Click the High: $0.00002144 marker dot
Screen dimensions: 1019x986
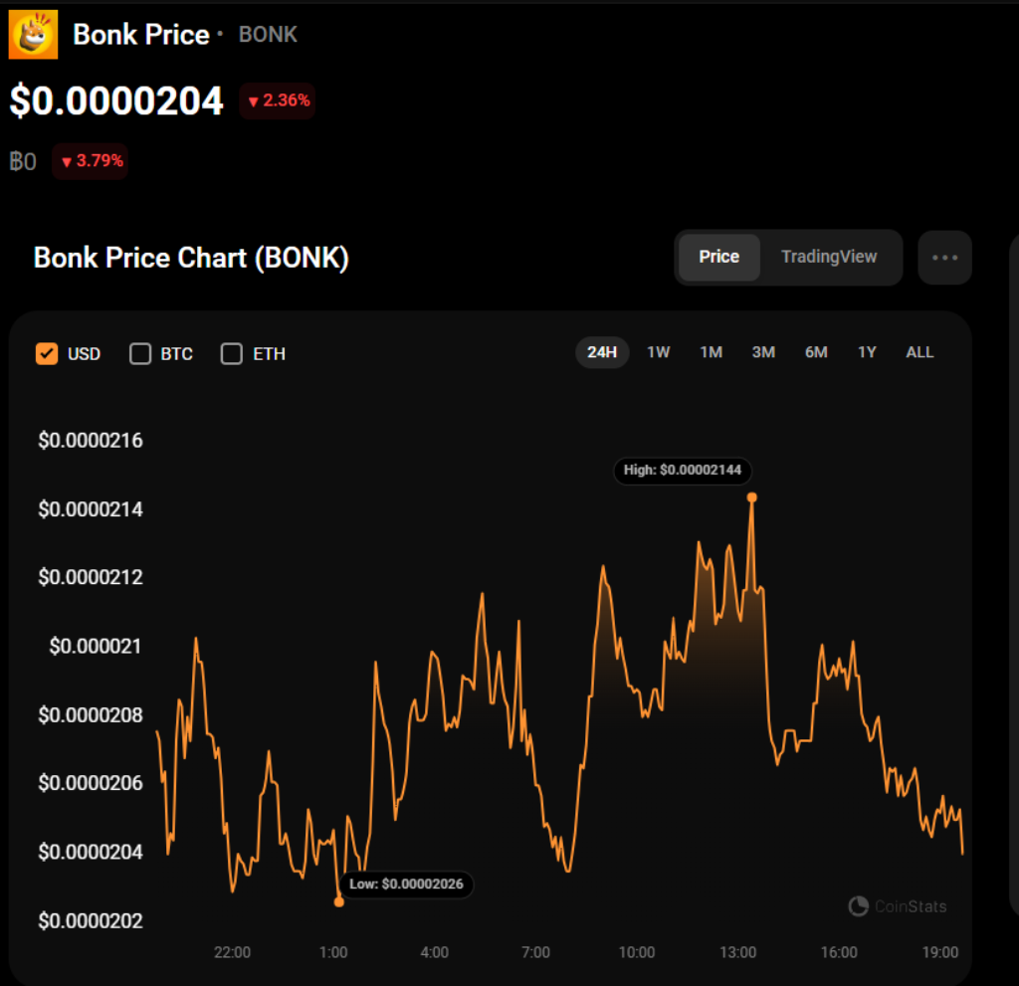coord(752,496)
